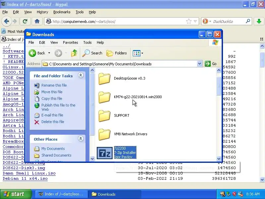Open the Bookmarks menu in Mypal
Viewport: 265px width, 199px height.
click(62, 12)
